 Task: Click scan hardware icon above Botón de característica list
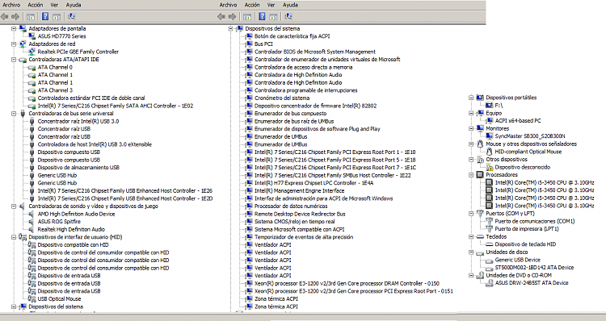pos(288,17)
